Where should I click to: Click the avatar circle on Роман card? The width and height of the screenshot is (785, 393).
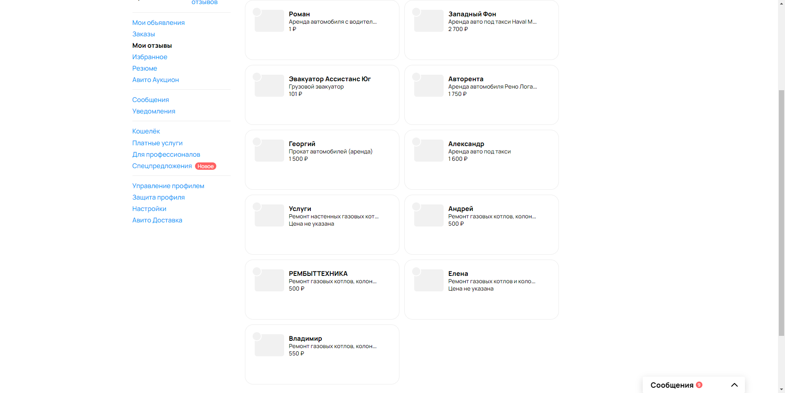(x=257, y=12)
